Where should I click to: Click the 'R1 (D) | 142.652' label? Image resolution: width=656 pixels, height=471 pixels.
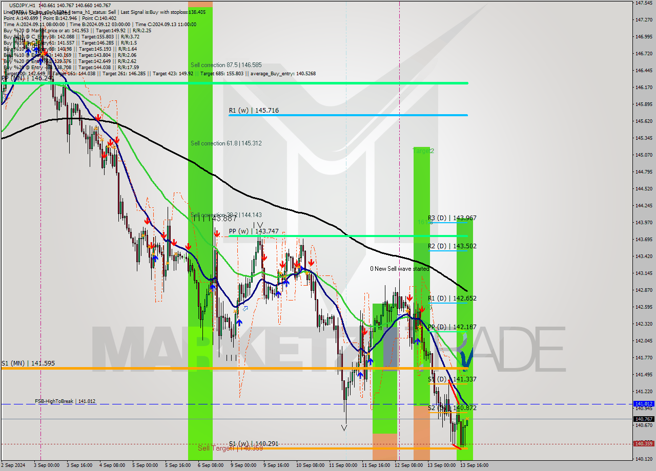[452, 298]
